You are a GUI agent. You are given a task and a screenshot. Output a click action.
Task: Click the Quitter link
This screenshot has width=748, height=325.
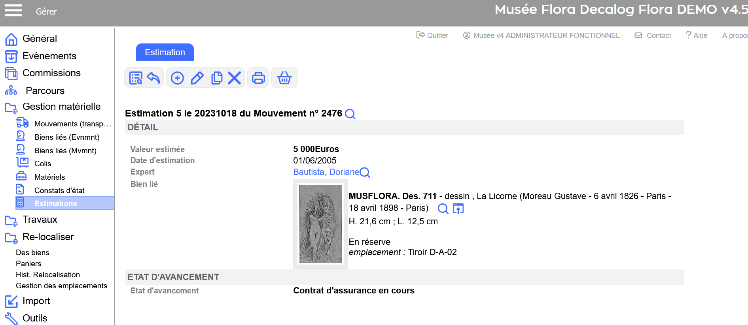pos(432,36)
